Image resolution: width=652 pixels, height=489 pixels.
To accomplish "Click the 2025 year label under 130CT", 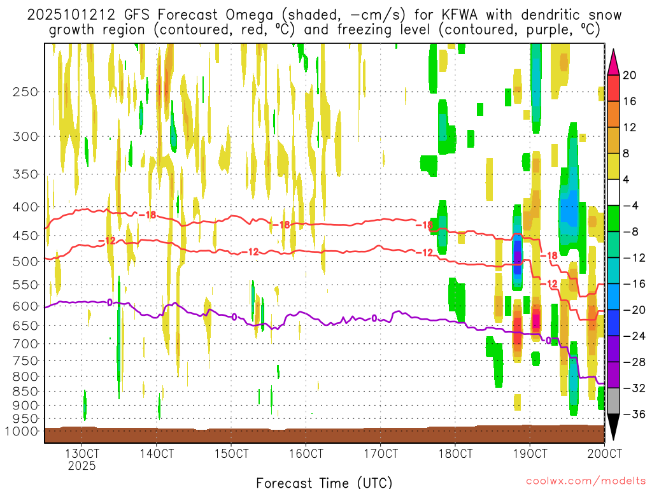I will click(x=82, y=465).
